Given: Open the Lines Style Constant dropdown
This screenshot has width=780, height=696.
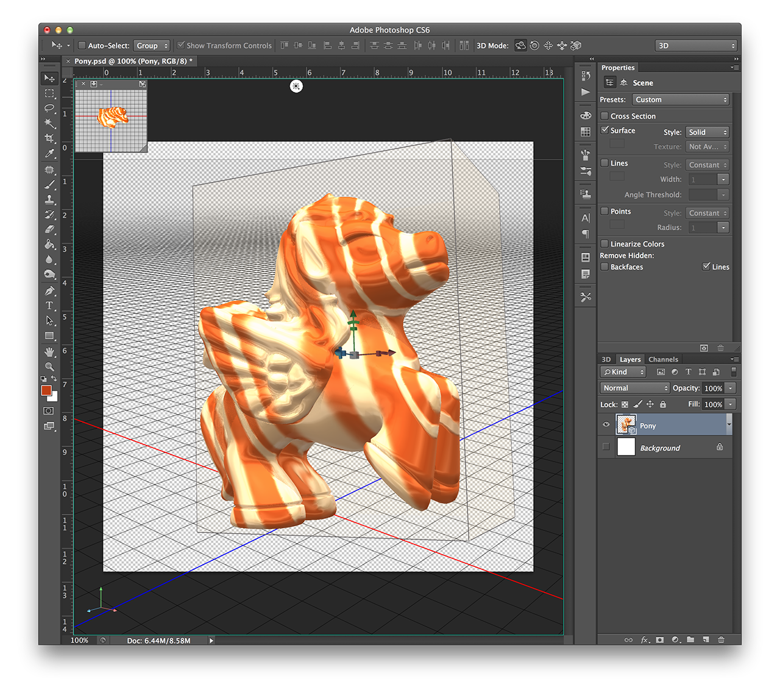Looking at the screenshot, I should [707, 165].
